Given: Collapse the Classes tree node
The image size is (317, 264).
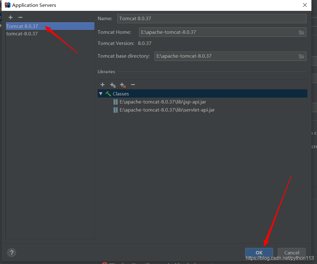Looking at the screenshot, I should click(101, 94).
